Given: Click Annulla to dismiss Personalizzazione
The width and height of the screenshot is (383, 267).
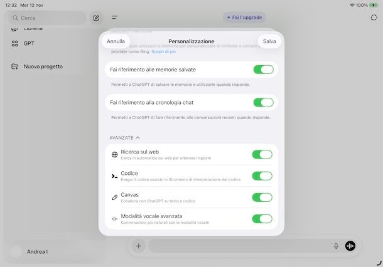Looking at the screenshot, I should [x=116, y=41].
